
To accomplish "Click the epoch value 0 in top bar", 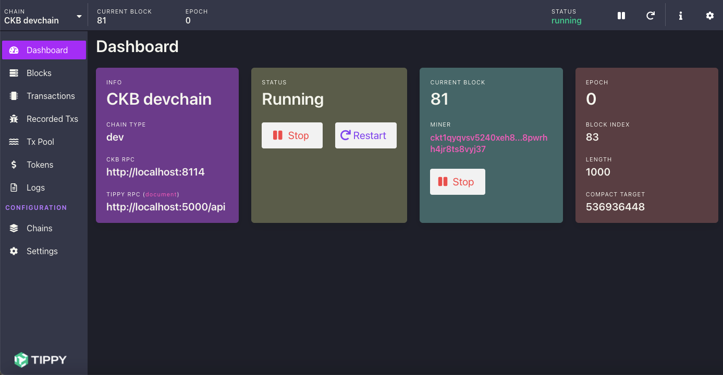I will click(x=188, y=21).
